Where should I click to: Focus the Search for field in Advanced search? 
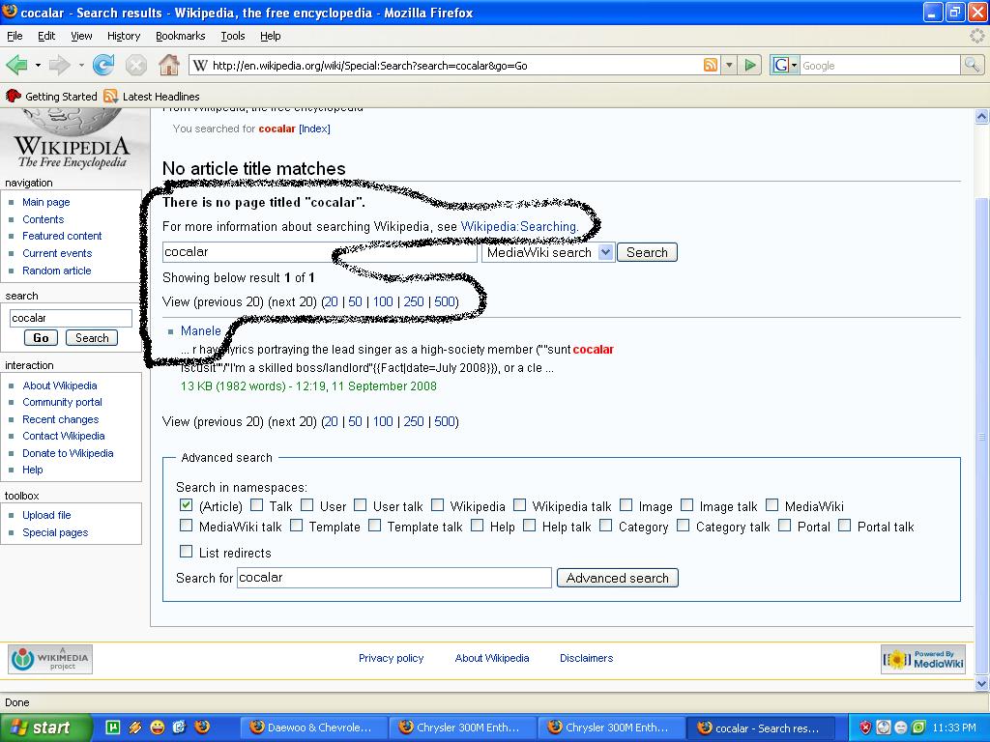[394, 578]
